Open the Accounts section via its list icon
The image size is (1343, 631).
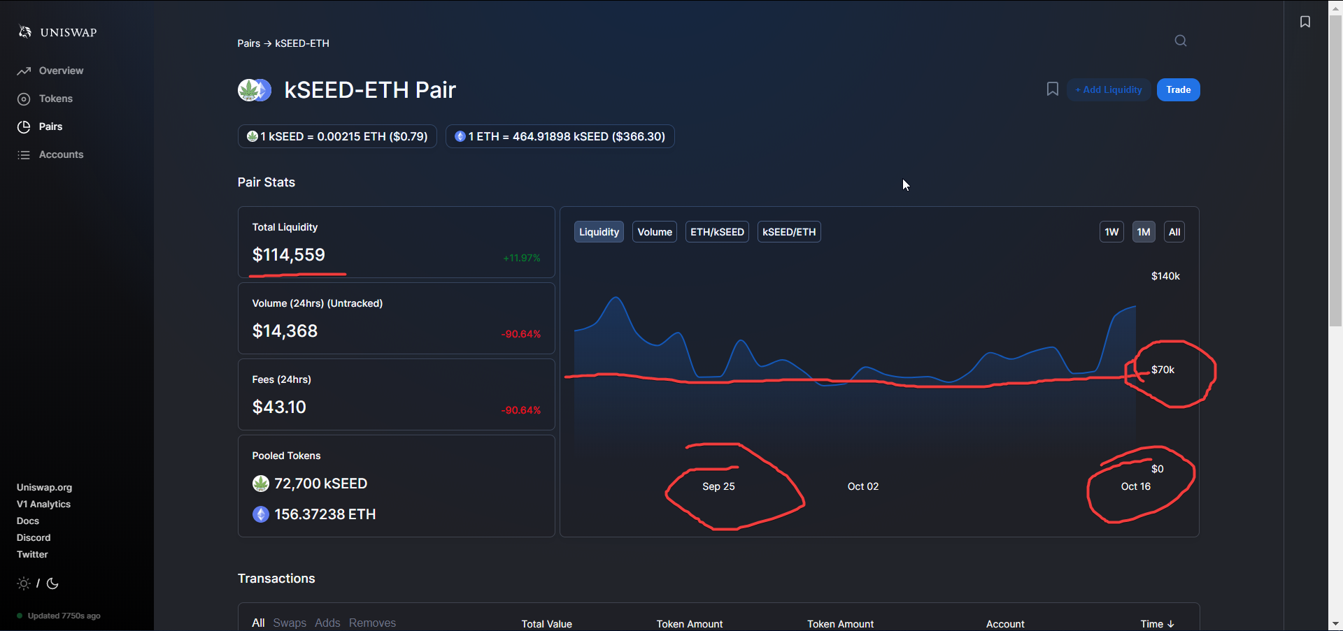(23, 154)
